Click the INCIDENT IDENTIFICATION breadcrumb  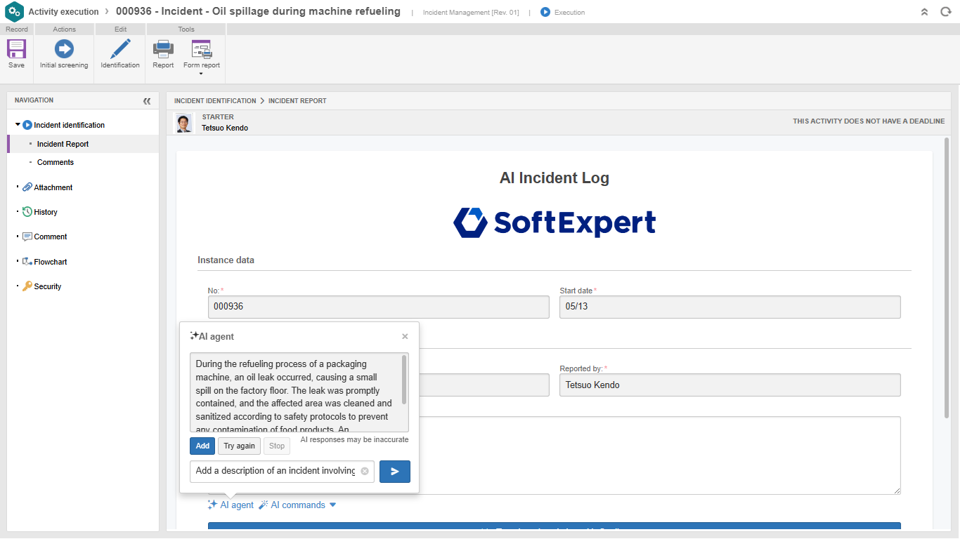tap(215, 101)
